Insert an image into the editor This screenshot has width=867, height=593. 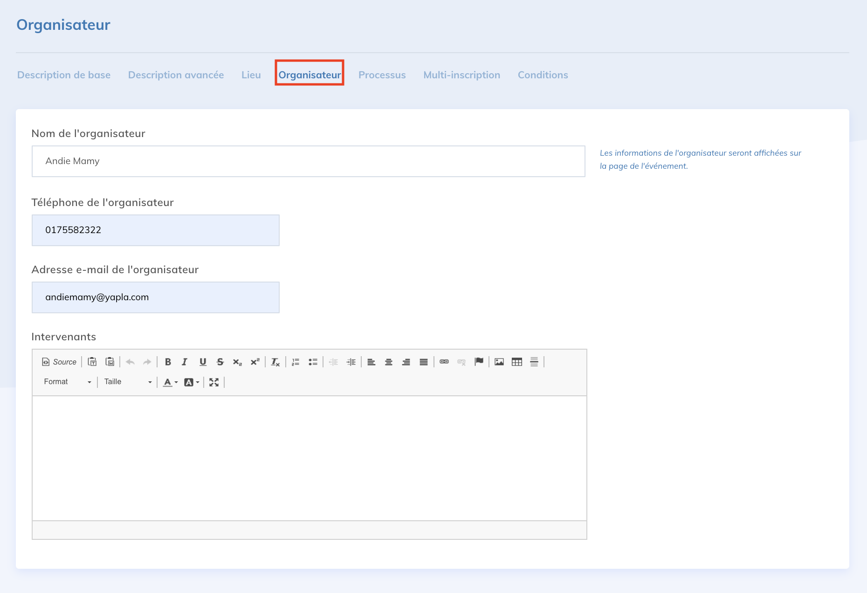click(x=499, y=362)
